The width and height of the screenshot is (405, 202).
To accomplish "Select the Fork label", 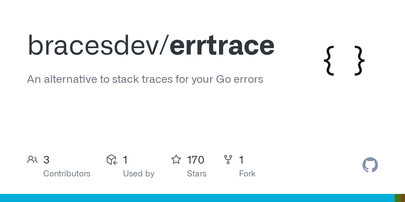I will click(x=247, y=174).
